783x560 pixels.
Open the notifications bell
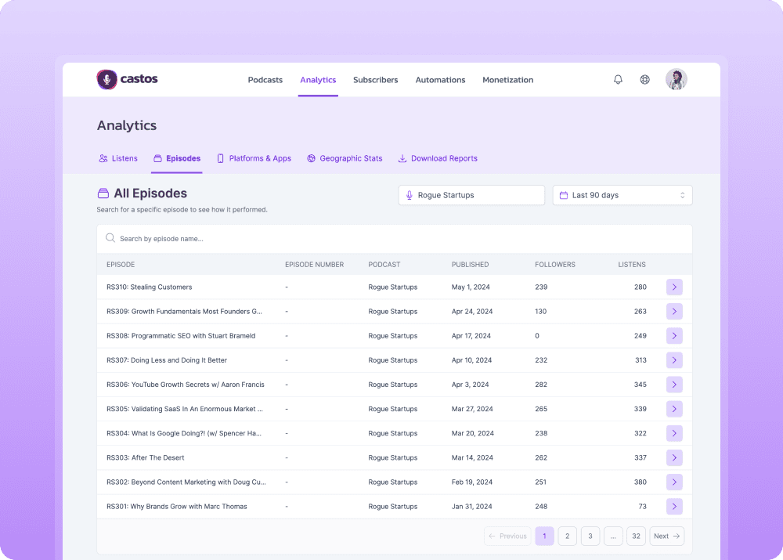[618, 79]
